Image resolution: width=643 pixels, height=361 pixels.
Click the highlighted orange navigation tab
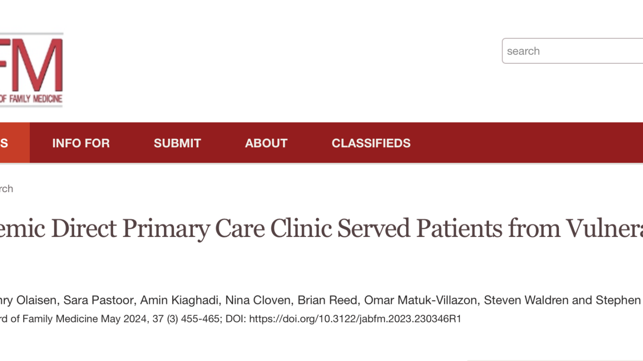click(x=14, y=143)
